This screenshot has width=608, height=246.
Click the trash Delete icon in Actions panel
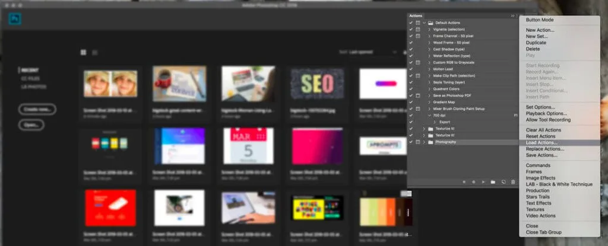(513, 181)
